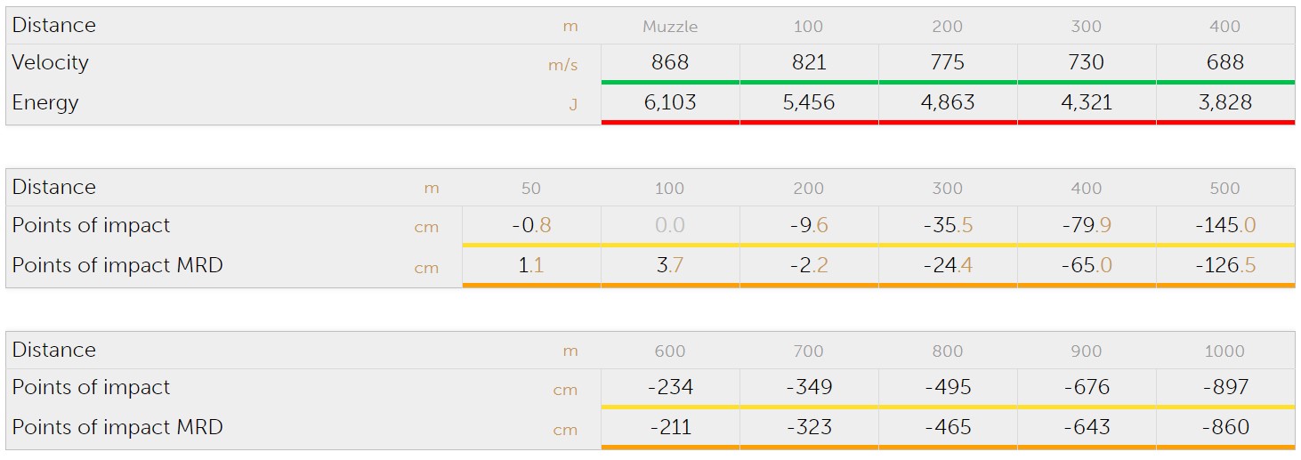Select the point of impact value -0.8
The width and height of the screenshot is (1301, 460).
(531, 225)
